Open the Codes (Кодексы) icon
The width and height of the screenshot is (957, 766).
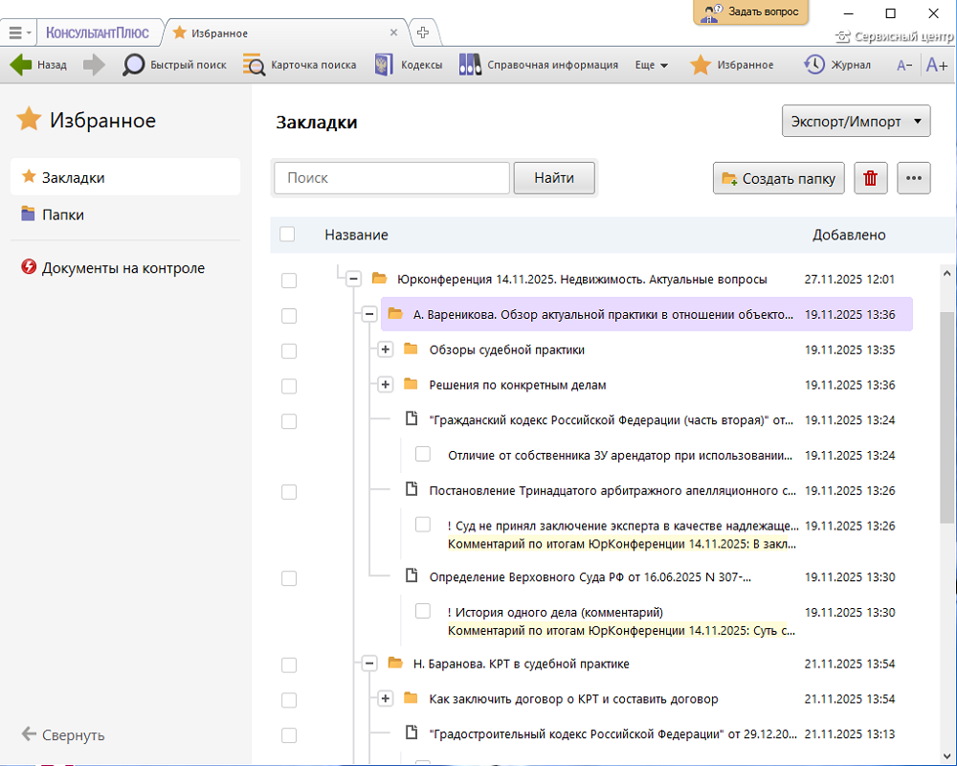pyautogui.click(x=384, y=65)
